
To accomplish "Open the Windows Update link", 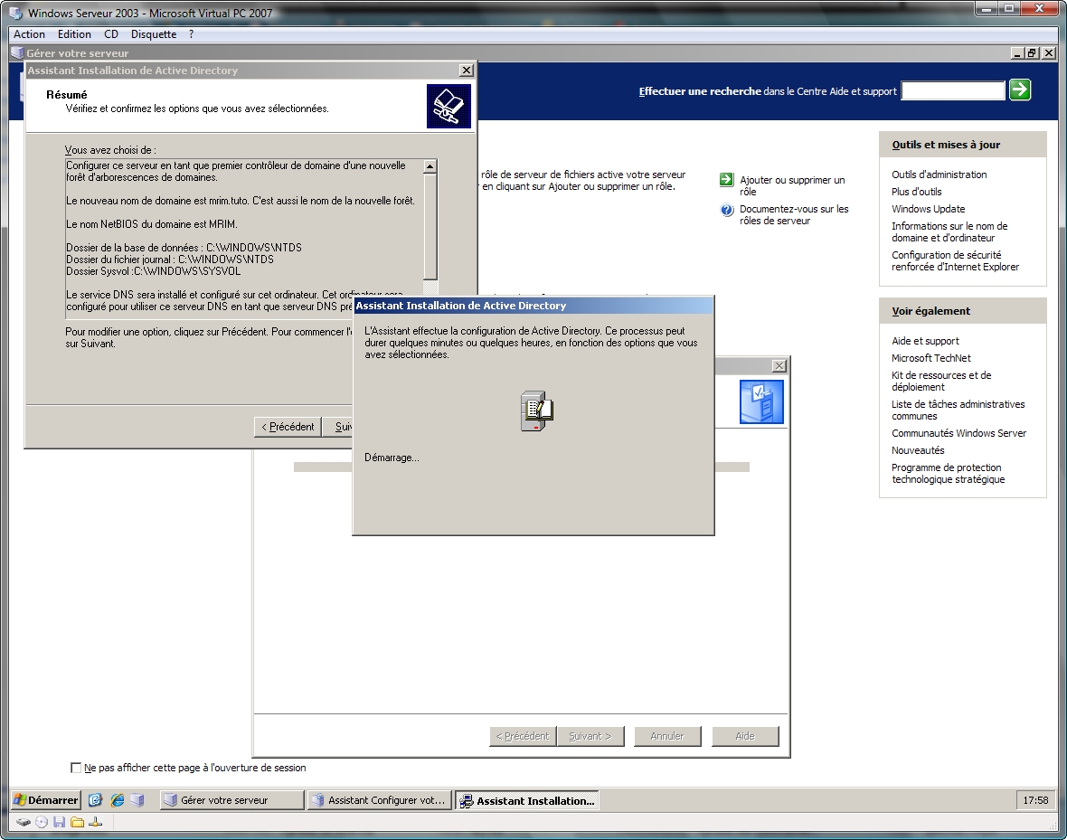I will point(928,208).
